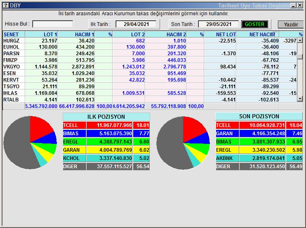This screenshot has height=228, width=306.
Task: Click red TCELL row in ILK POZISYON
Action: coord(106,125)
